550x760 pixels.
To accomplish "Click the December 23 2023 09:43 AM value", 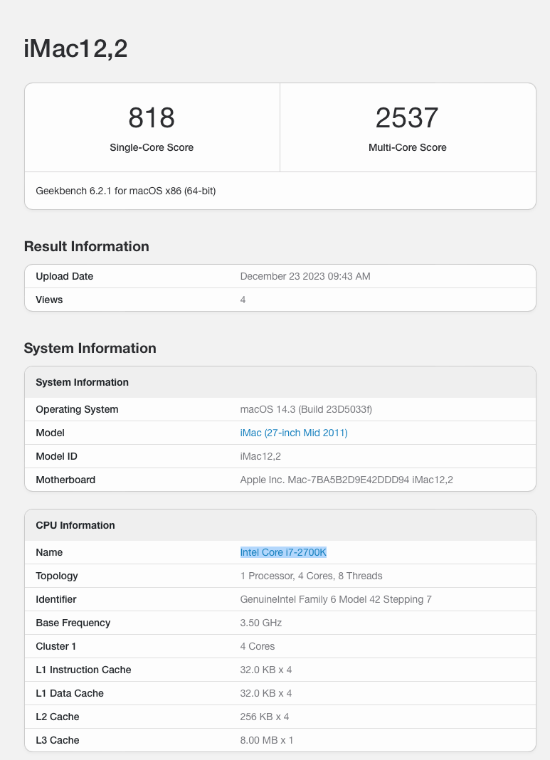I will (x=305, y=276).
